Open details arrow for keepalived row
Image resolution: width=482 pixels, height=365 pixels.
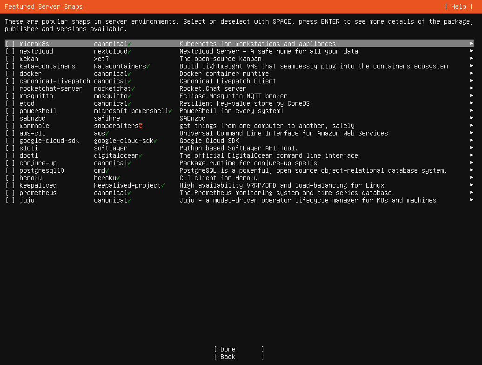472,185
